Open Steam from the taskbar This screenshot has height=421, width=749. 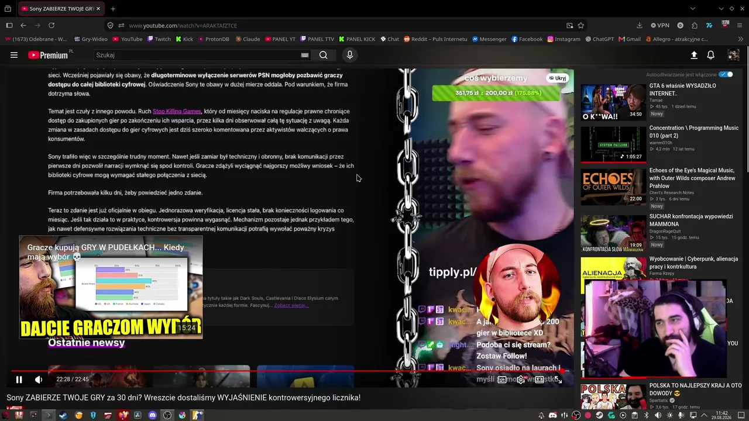point(63,415)
